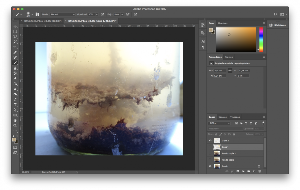Open the Tipo layer filter dropdown
The image size is (300, 190).
click(219, 123)
